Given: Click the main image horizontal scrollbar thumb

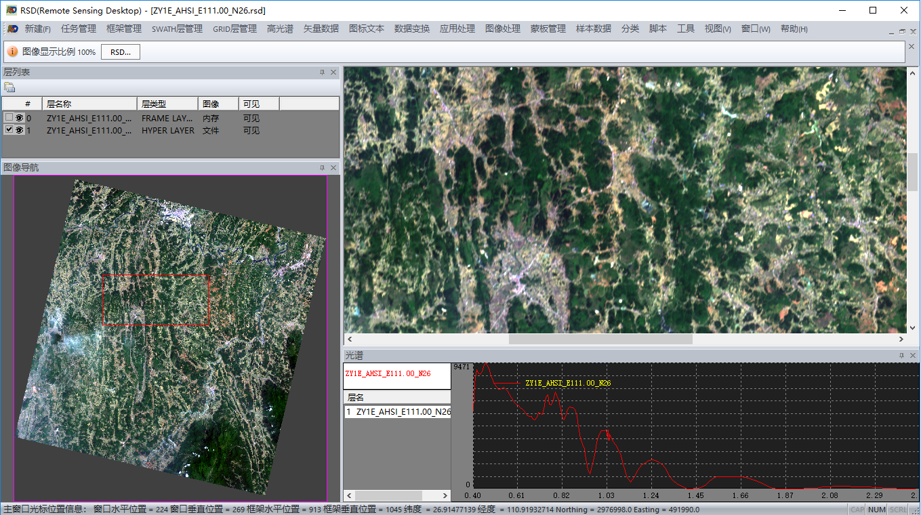Looking at the screenshot, I should click(600, 339).
